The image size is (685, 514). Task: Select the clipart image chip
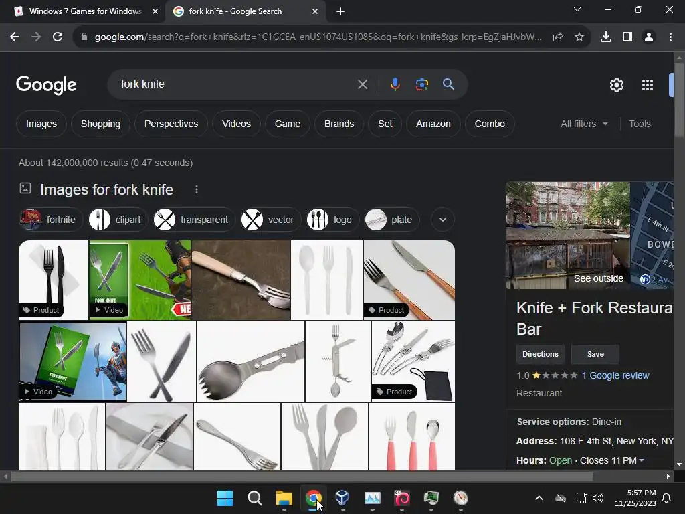point(118,220)
